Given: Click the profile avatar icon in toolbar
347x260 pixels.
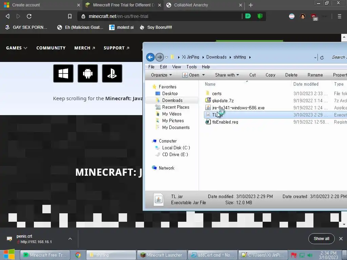Looking at the screenshot, I should (x=303, y=16).
